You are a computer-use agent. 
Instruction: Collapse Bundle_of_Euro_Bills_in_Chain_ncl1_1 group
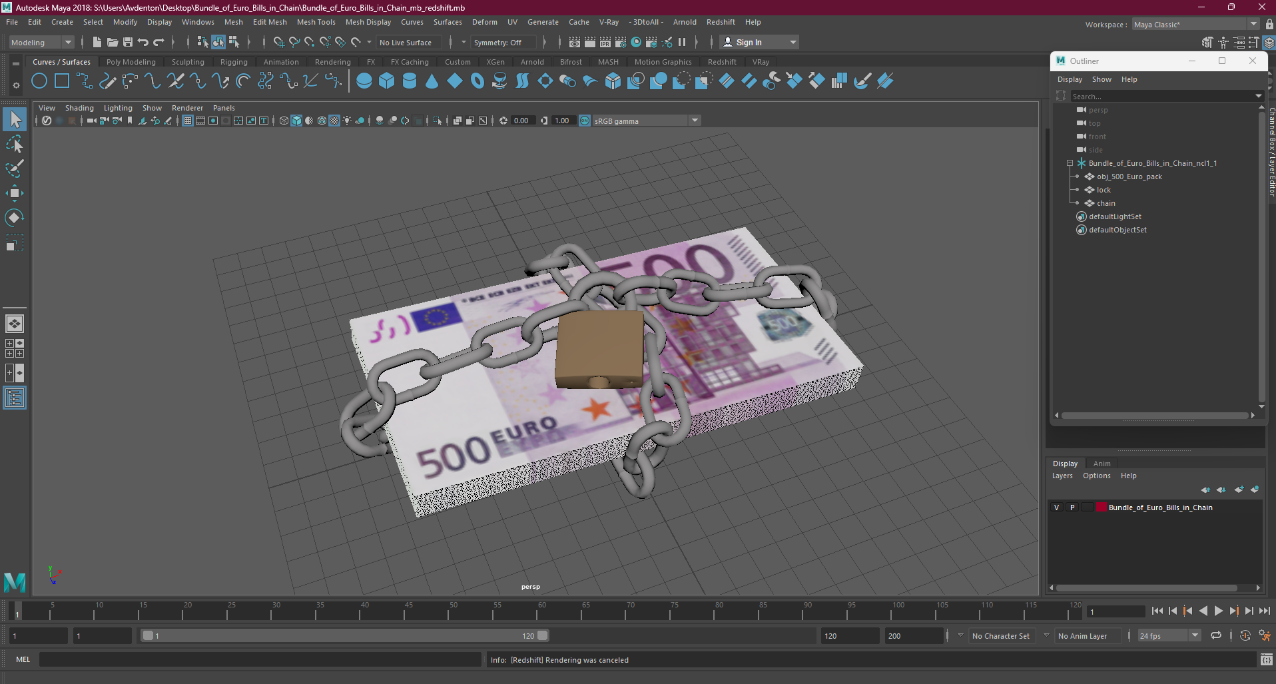tap(1070, 163)
